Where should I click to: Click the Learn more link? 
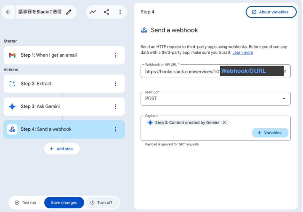[x=242, y=53]
